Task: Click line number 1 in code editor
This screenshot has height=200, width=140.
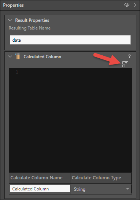Action: (x=17, y=72)
